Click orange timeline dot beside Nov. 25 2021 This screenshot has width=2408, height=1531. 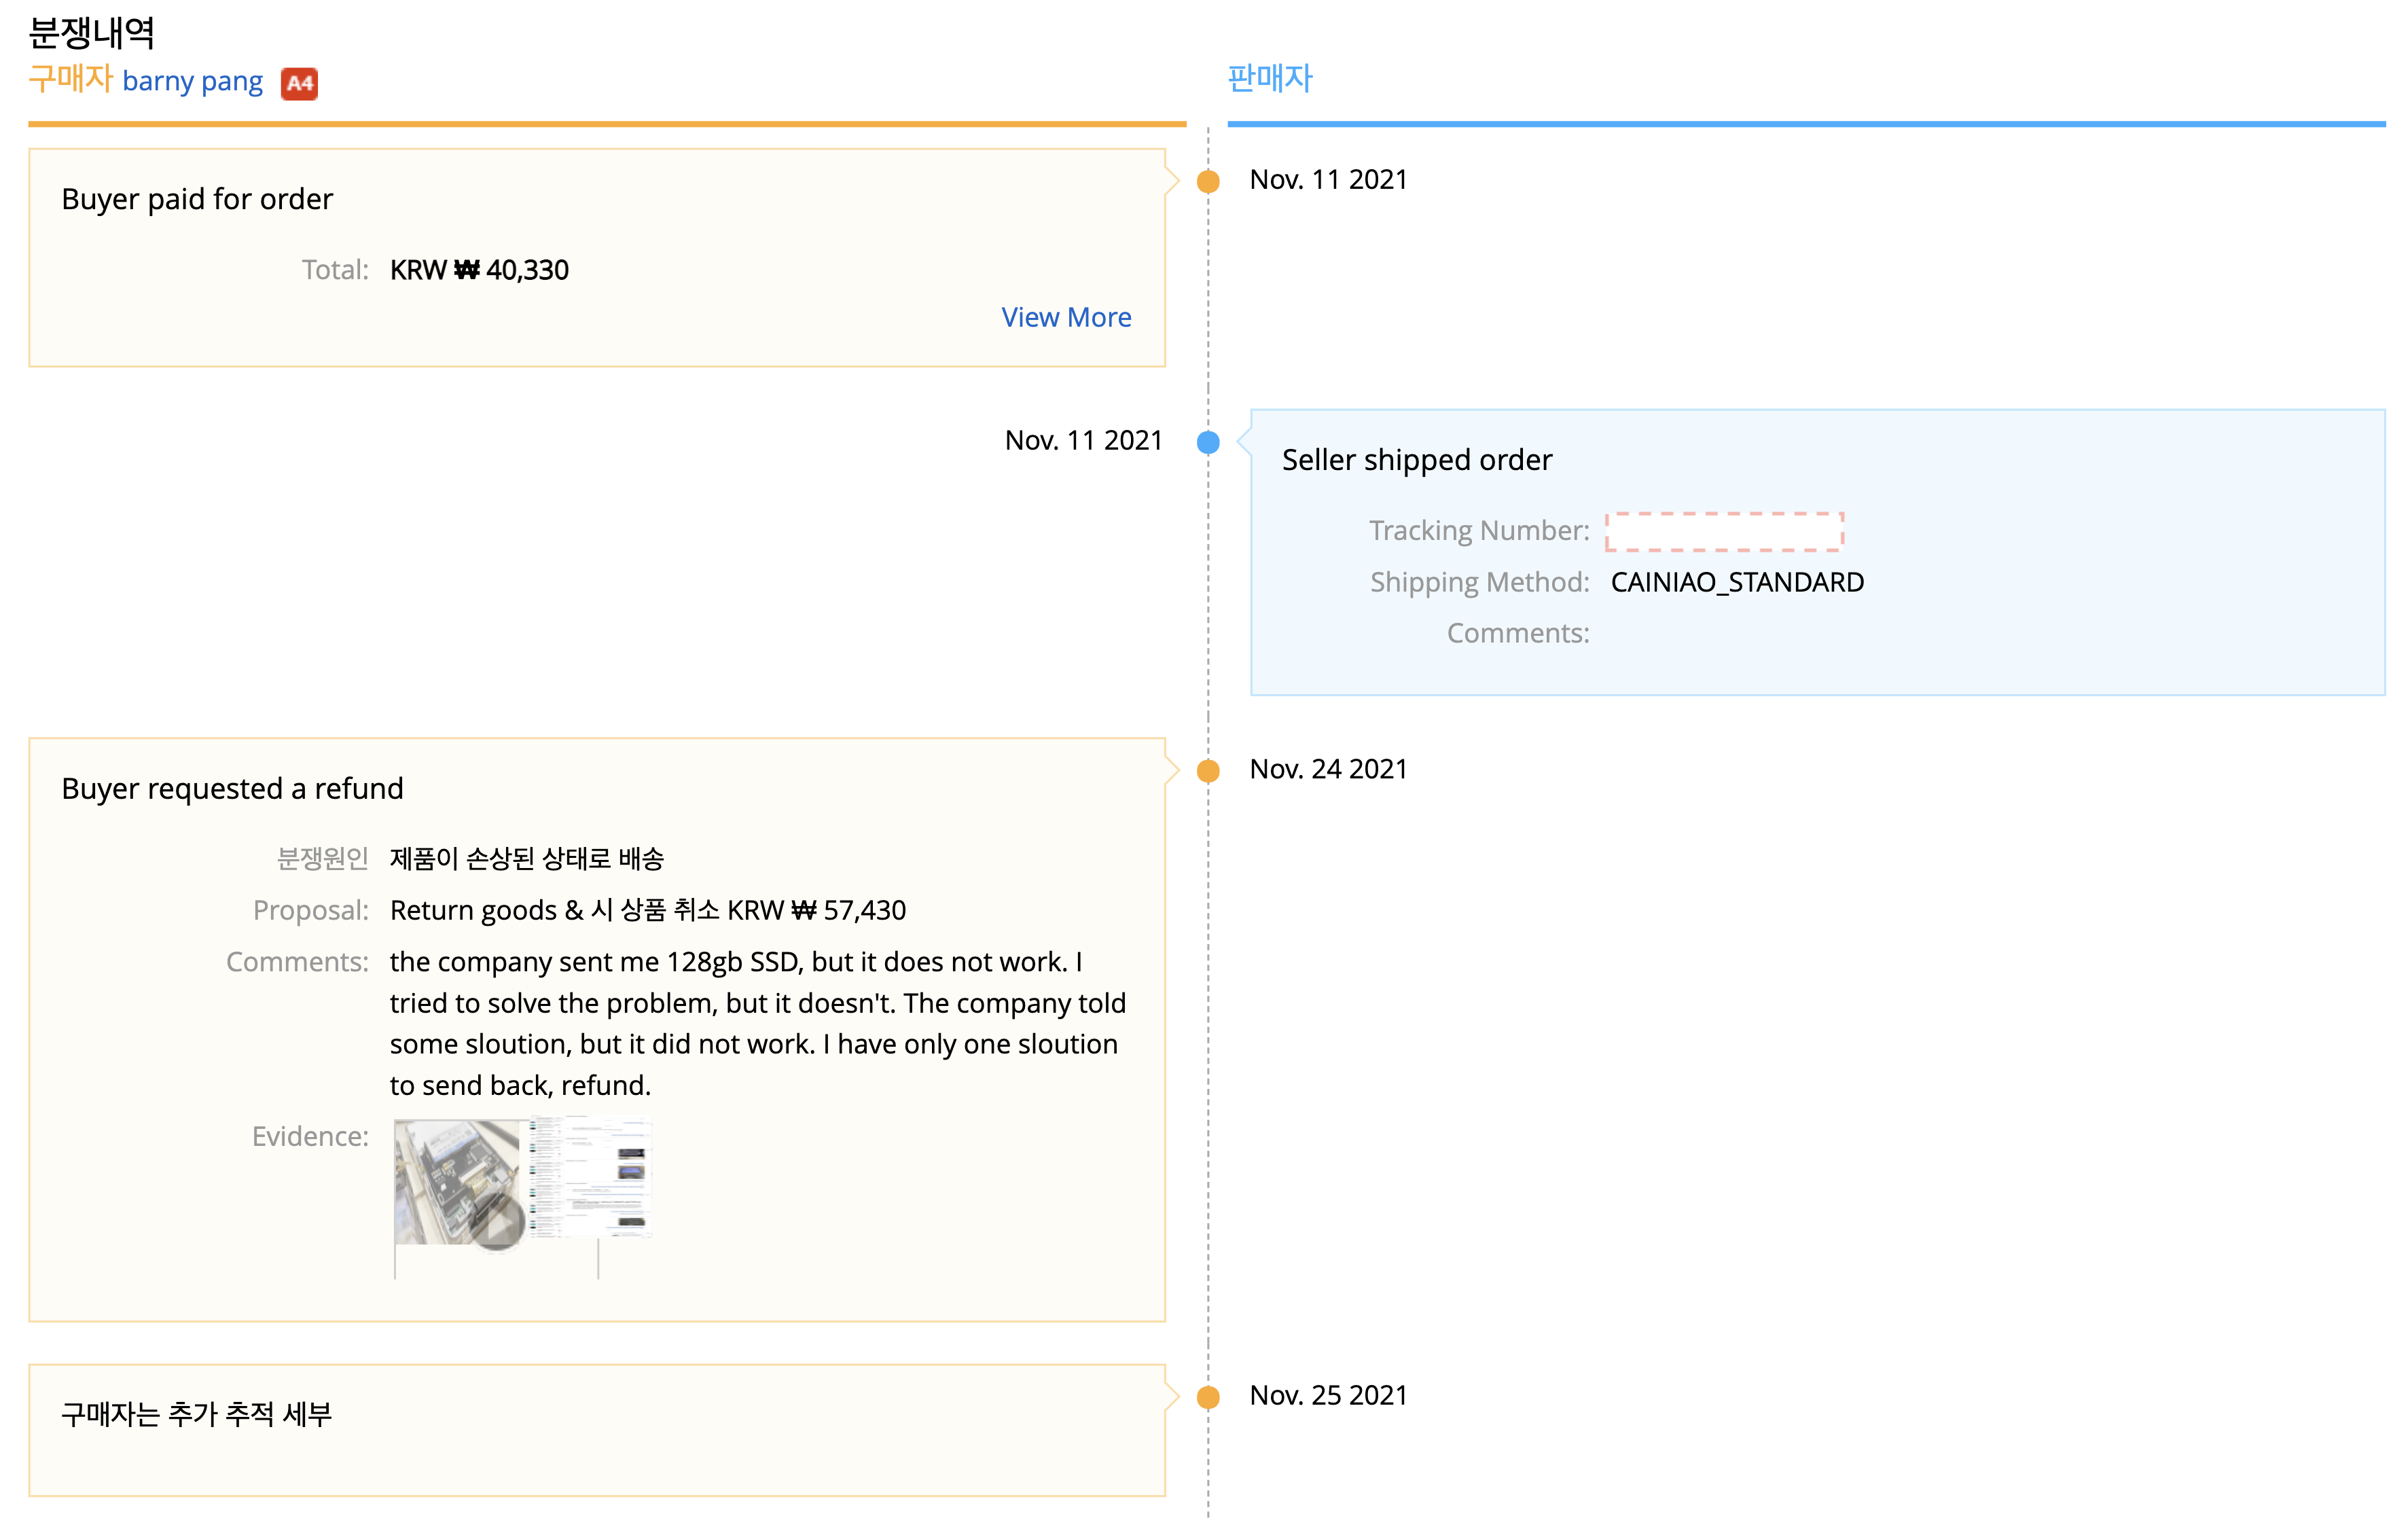coord(1208,1397)
